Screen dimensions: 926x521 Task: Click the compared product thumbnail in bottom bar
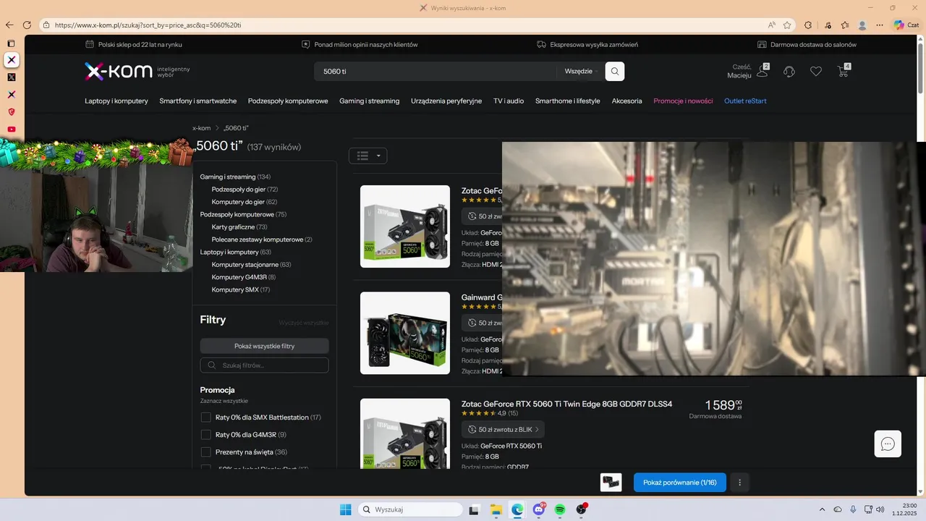611,483
